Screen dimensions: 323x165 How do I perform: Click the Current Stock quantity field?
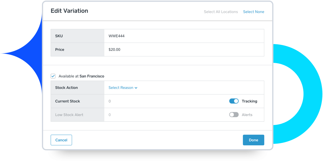(165, 101)
